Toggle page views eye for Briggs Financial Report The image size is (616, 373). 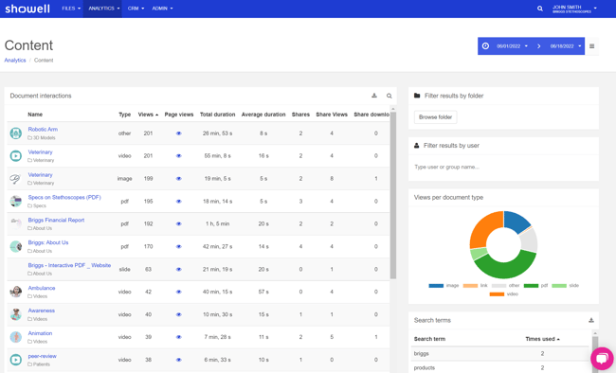(179, 223)
